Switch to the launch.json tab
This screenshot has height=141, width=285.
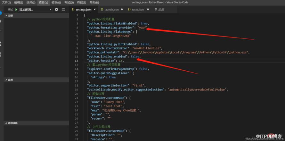[x=112, y=10]
